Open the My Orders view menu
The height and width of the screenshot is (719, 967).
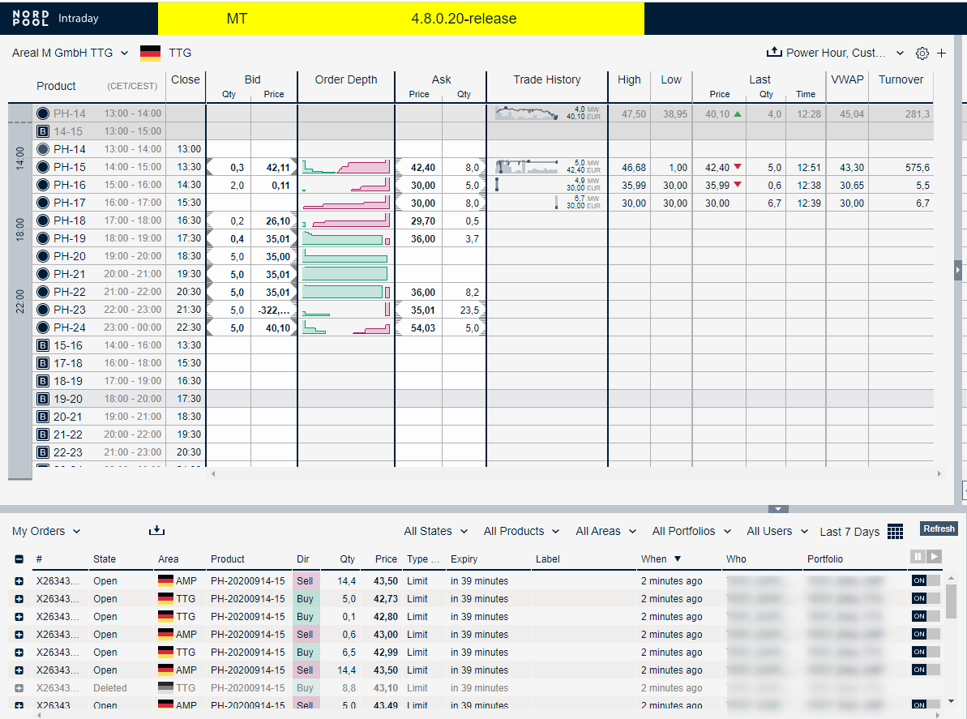point(45,531)
